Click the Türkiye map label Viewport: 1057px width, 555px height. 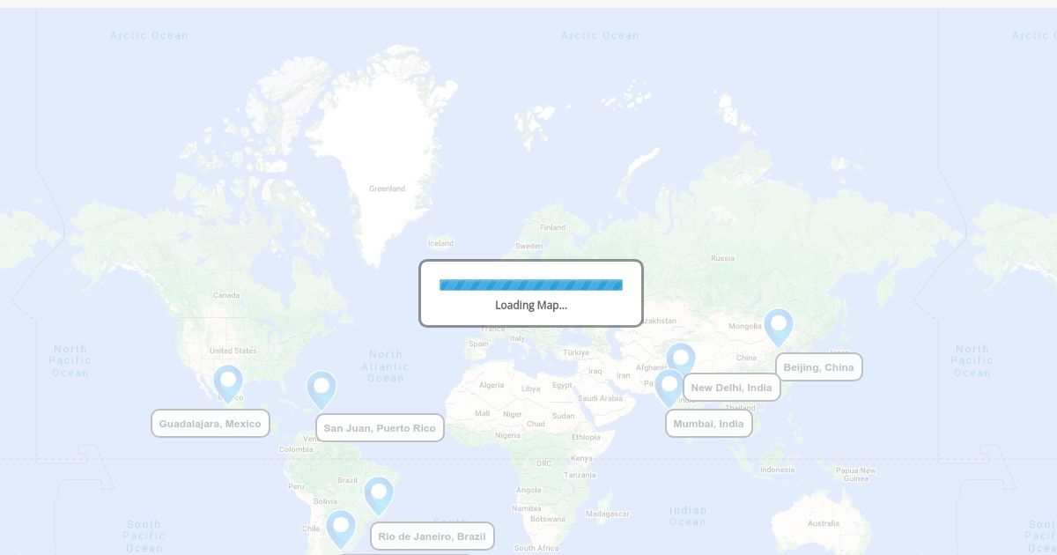[576, 352]
